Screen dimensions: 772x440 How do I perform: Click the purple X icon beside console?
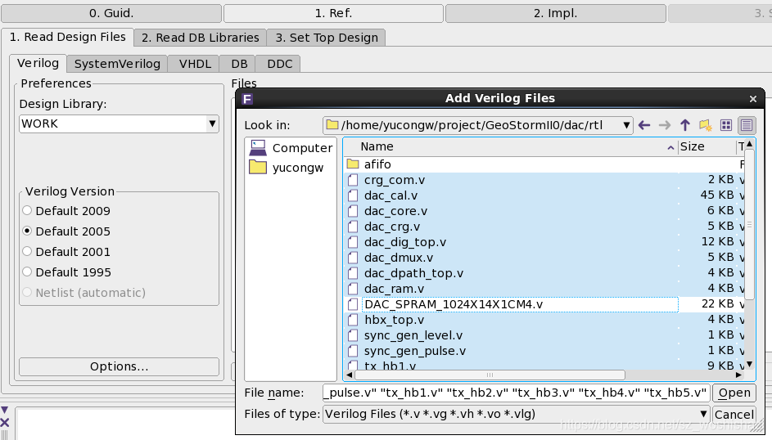(5, 422)
